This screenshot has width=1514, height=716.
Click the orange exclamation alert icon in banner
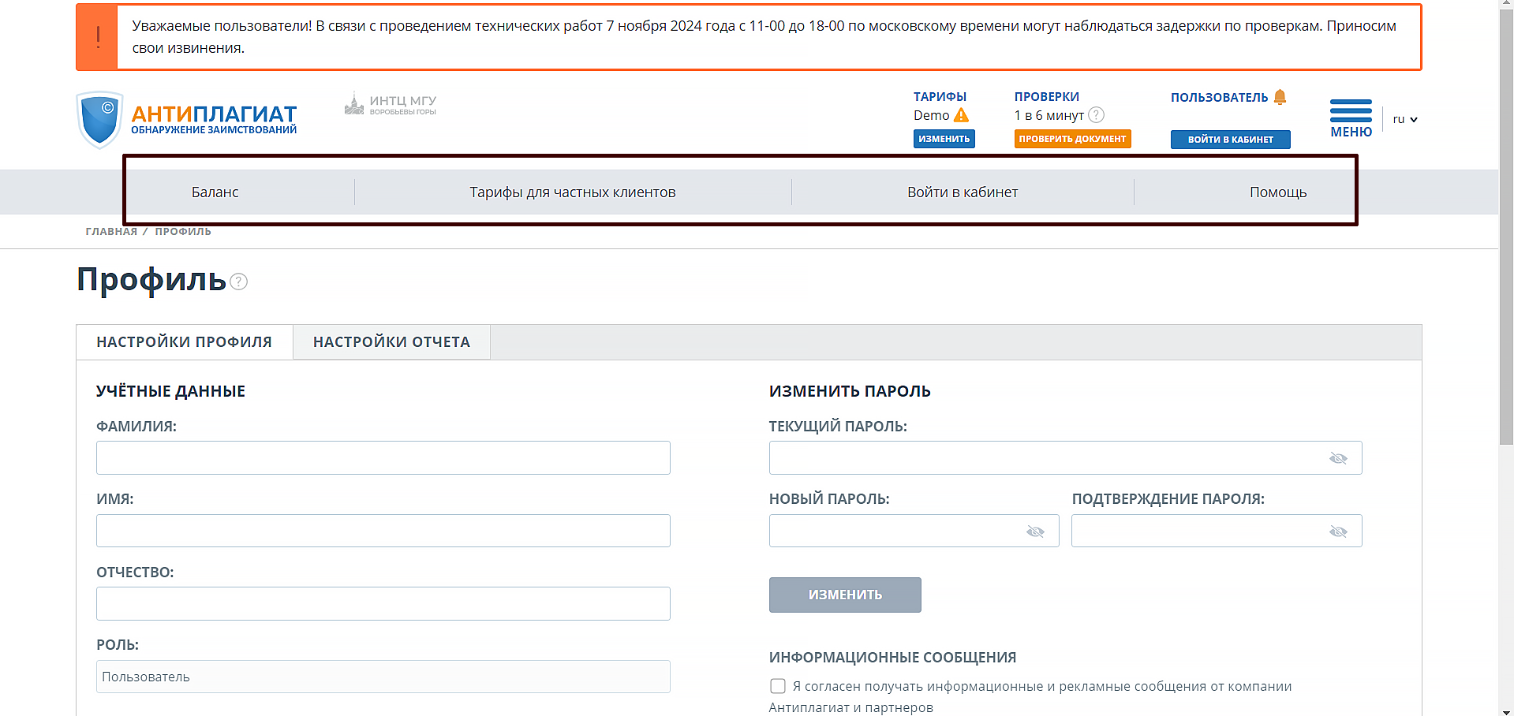point(98,37)
